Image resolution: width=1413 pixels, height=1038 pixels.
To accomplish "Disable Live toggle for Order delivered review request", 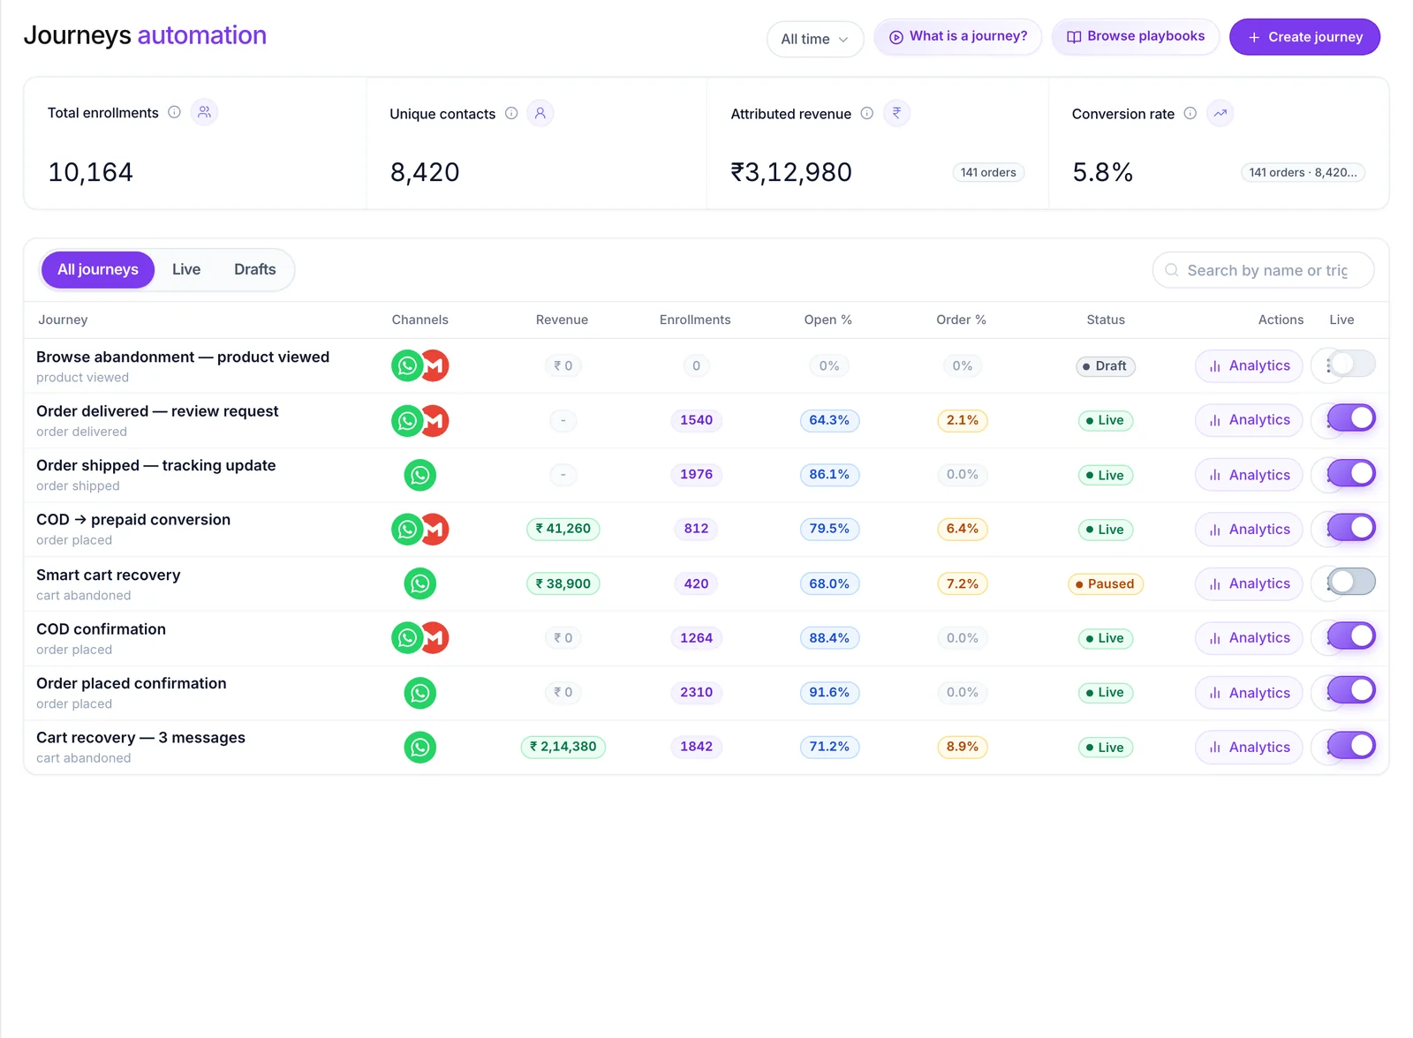I will pyautogui.click(x=1352, y=418).
